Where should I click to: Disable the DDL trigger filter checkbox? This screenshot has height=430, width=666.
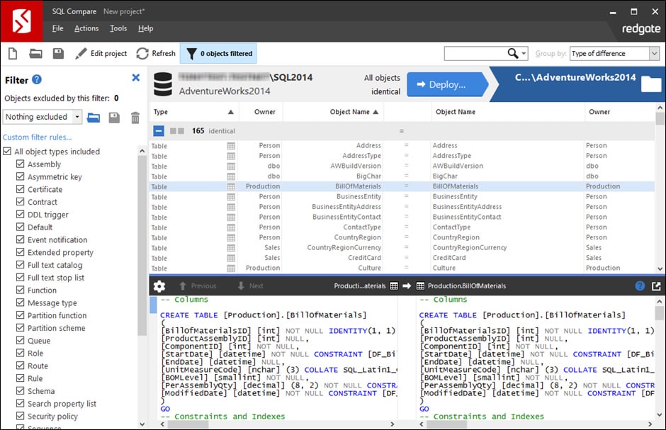(x=20, y=214)
